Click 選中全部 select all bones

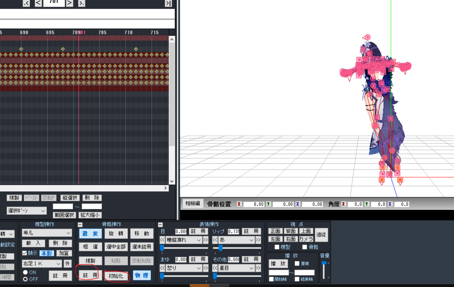point(116,247)
